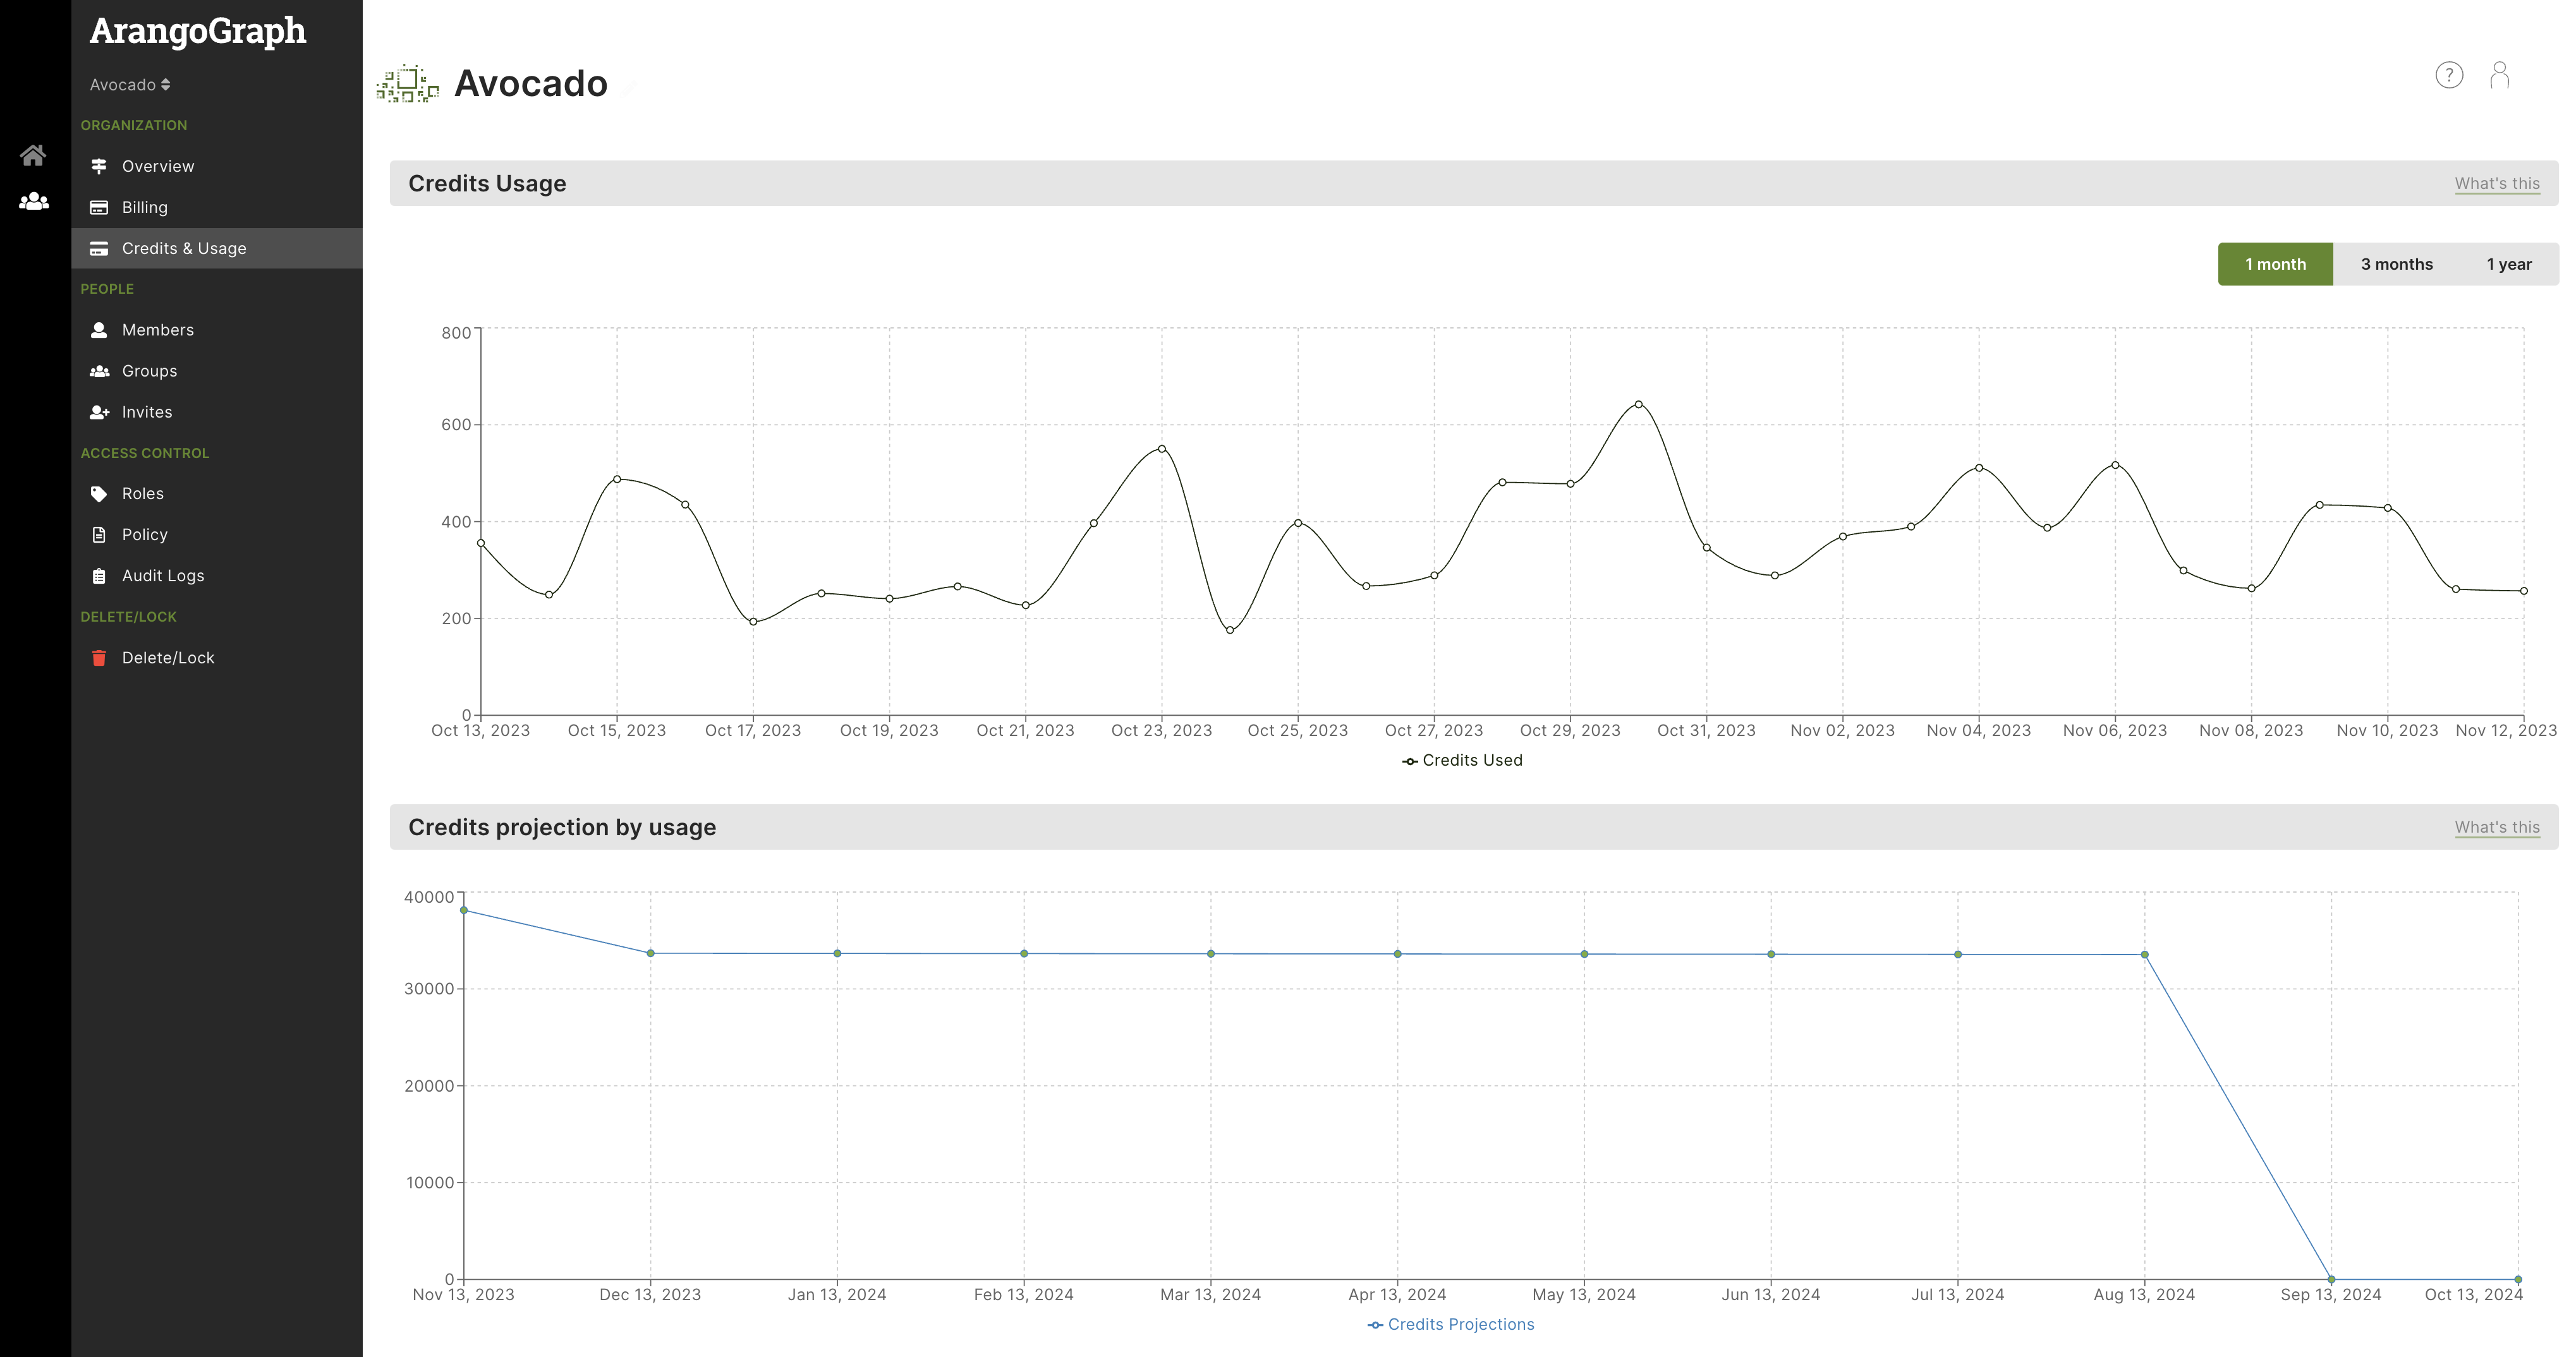The image size is (2576, 1357).
Task: Select Credits & Usage menu item
Action: pyautogui.click(x=217, y=248)
